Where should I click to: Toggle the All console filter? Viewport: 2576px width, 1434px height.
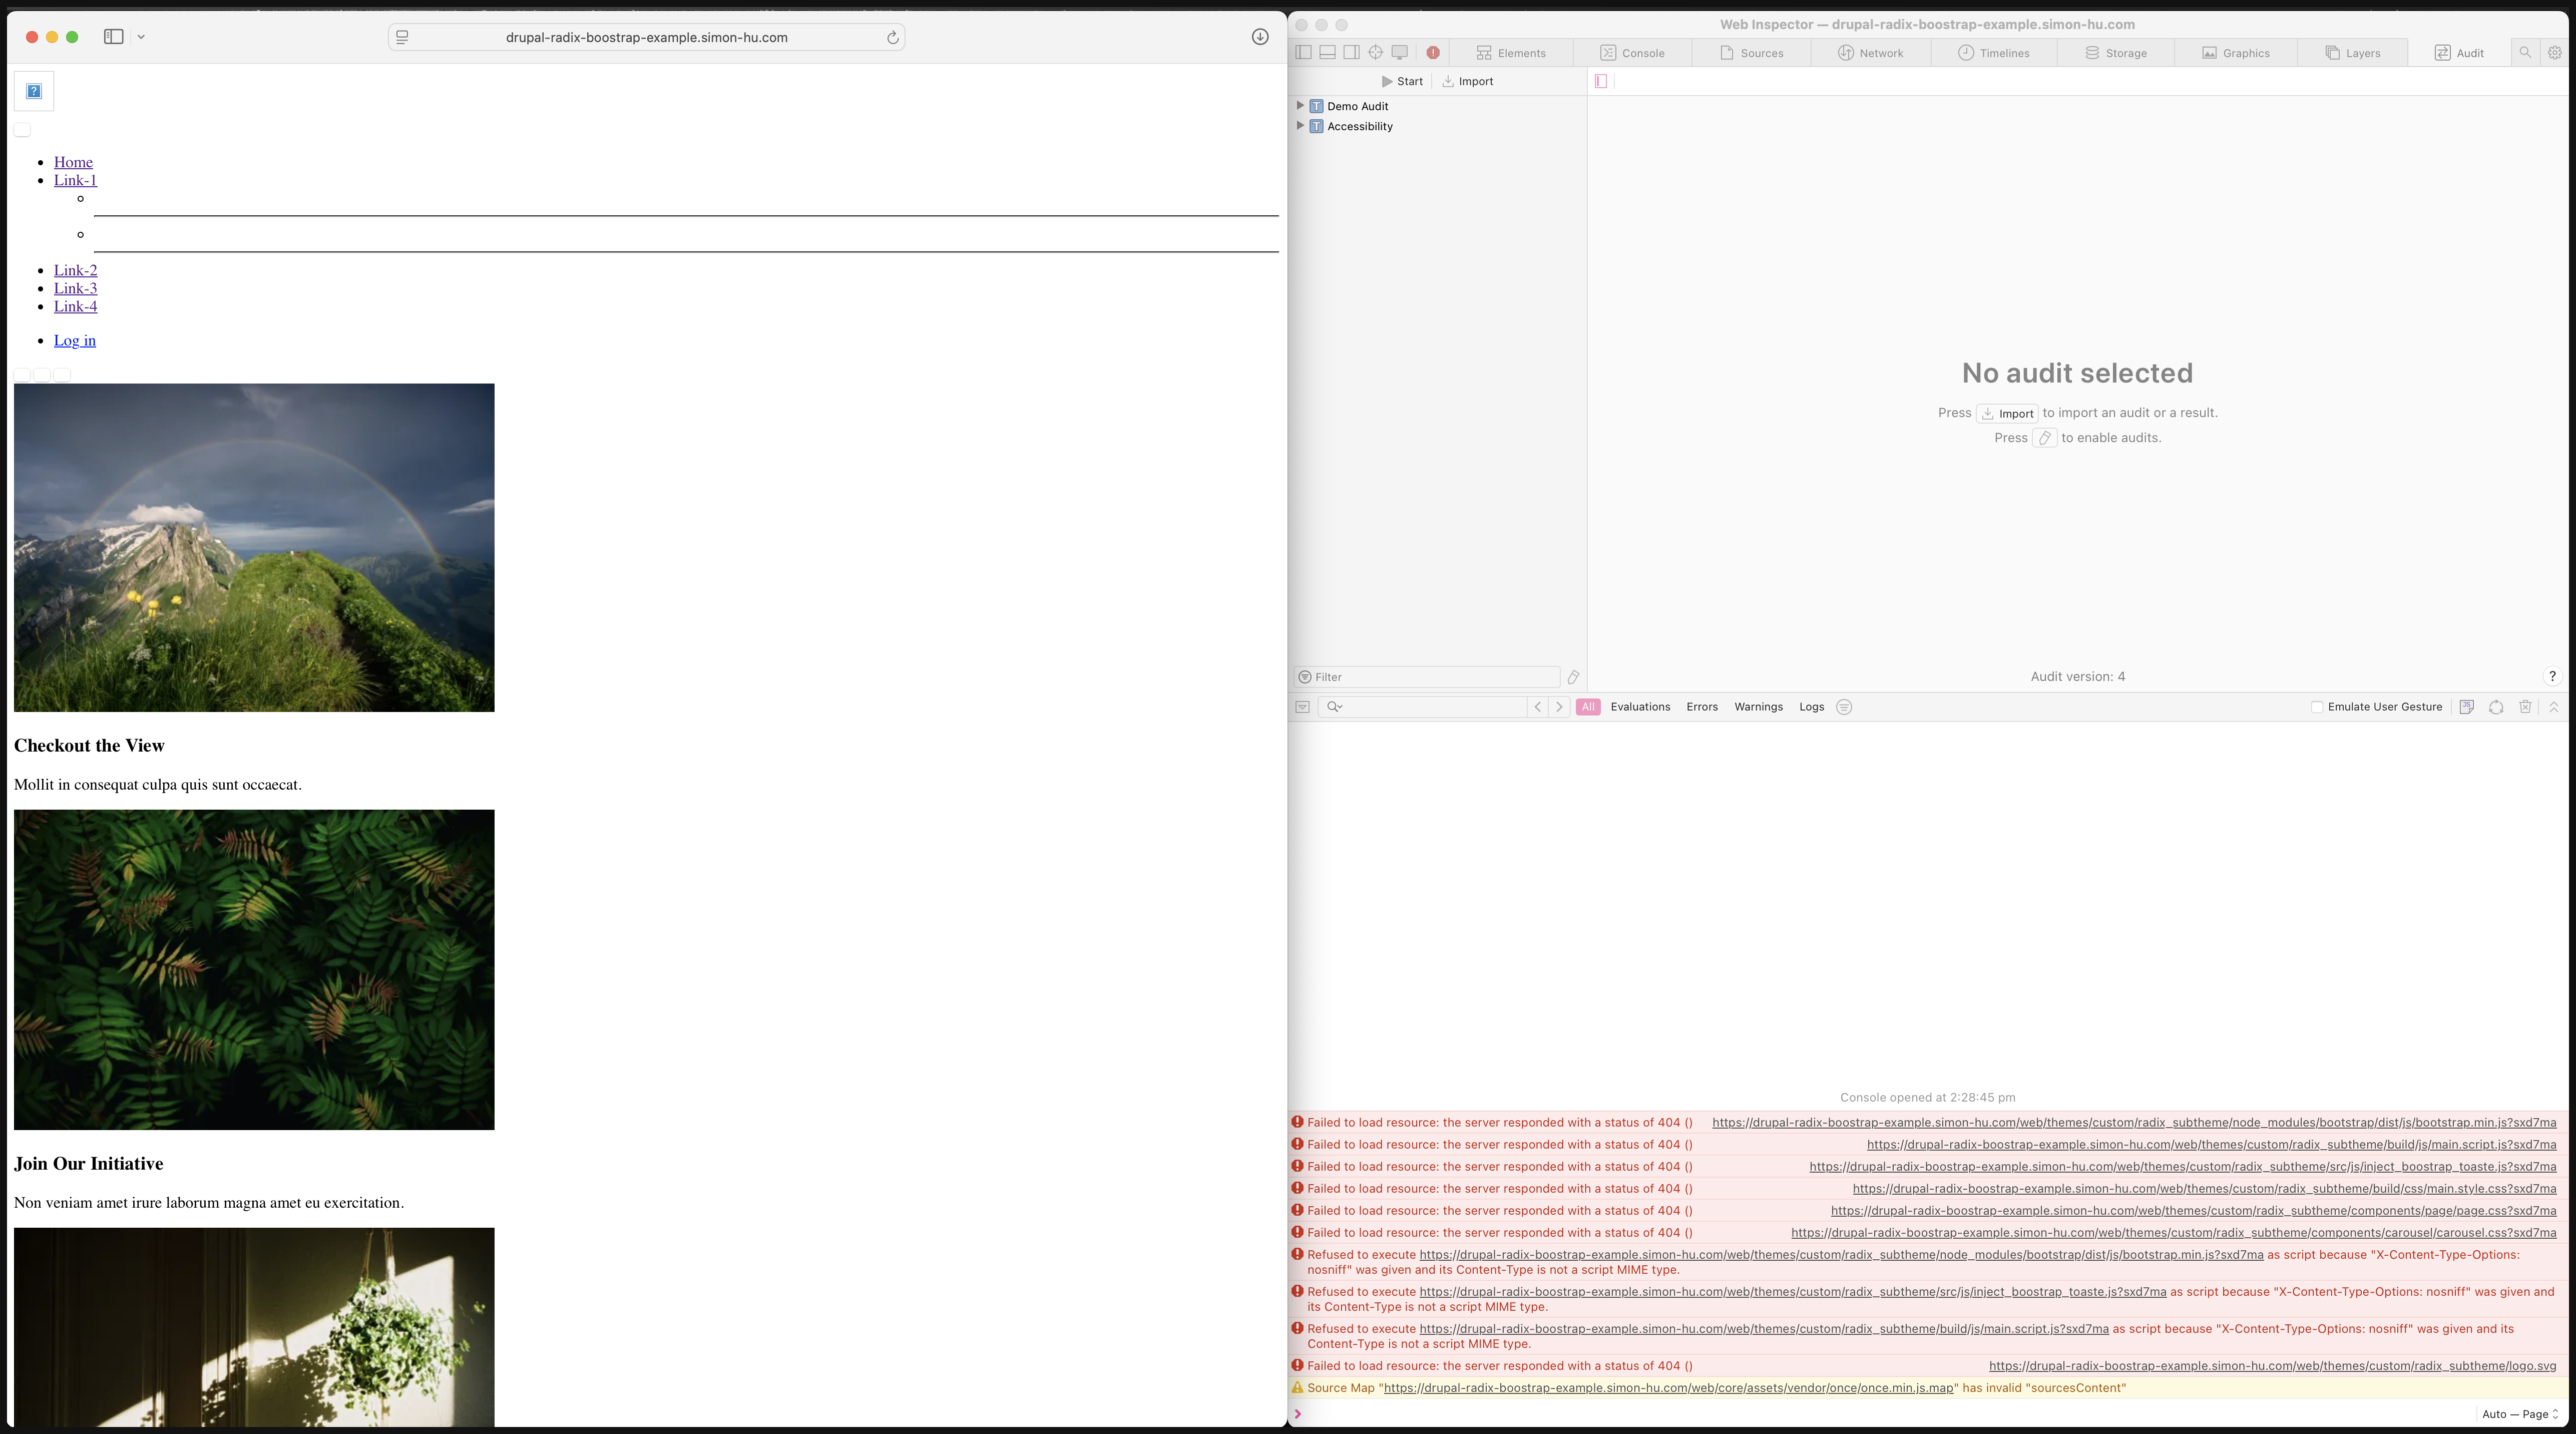[1587, 707]
